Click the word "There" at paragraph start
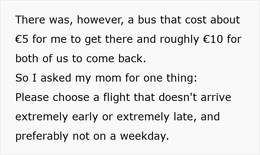The image size is (260, 155). click(30, 20)
